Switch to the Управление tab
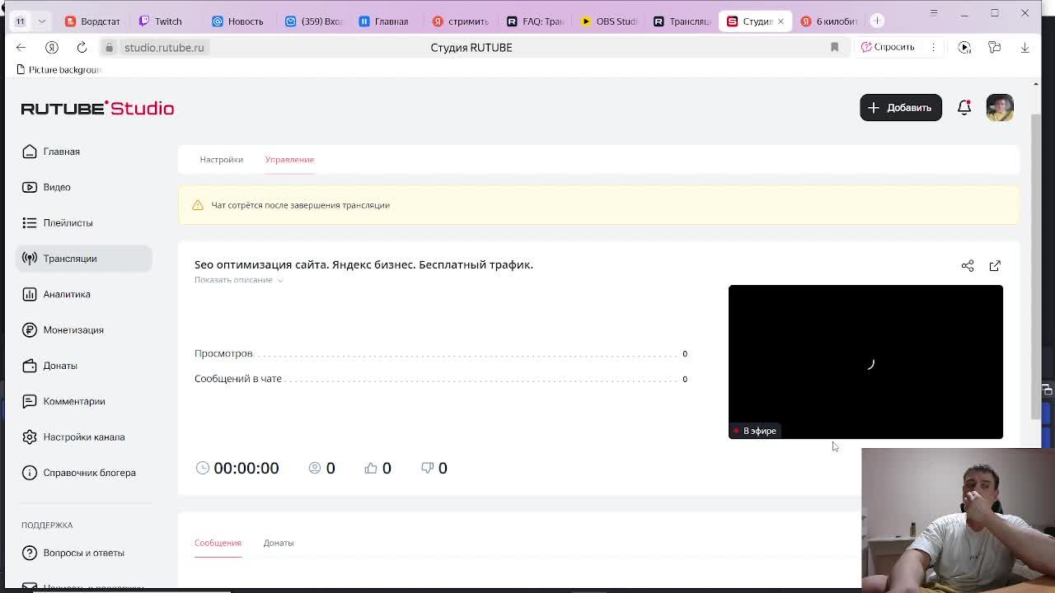Screen dimensions: 1055x593 [289, 160]
